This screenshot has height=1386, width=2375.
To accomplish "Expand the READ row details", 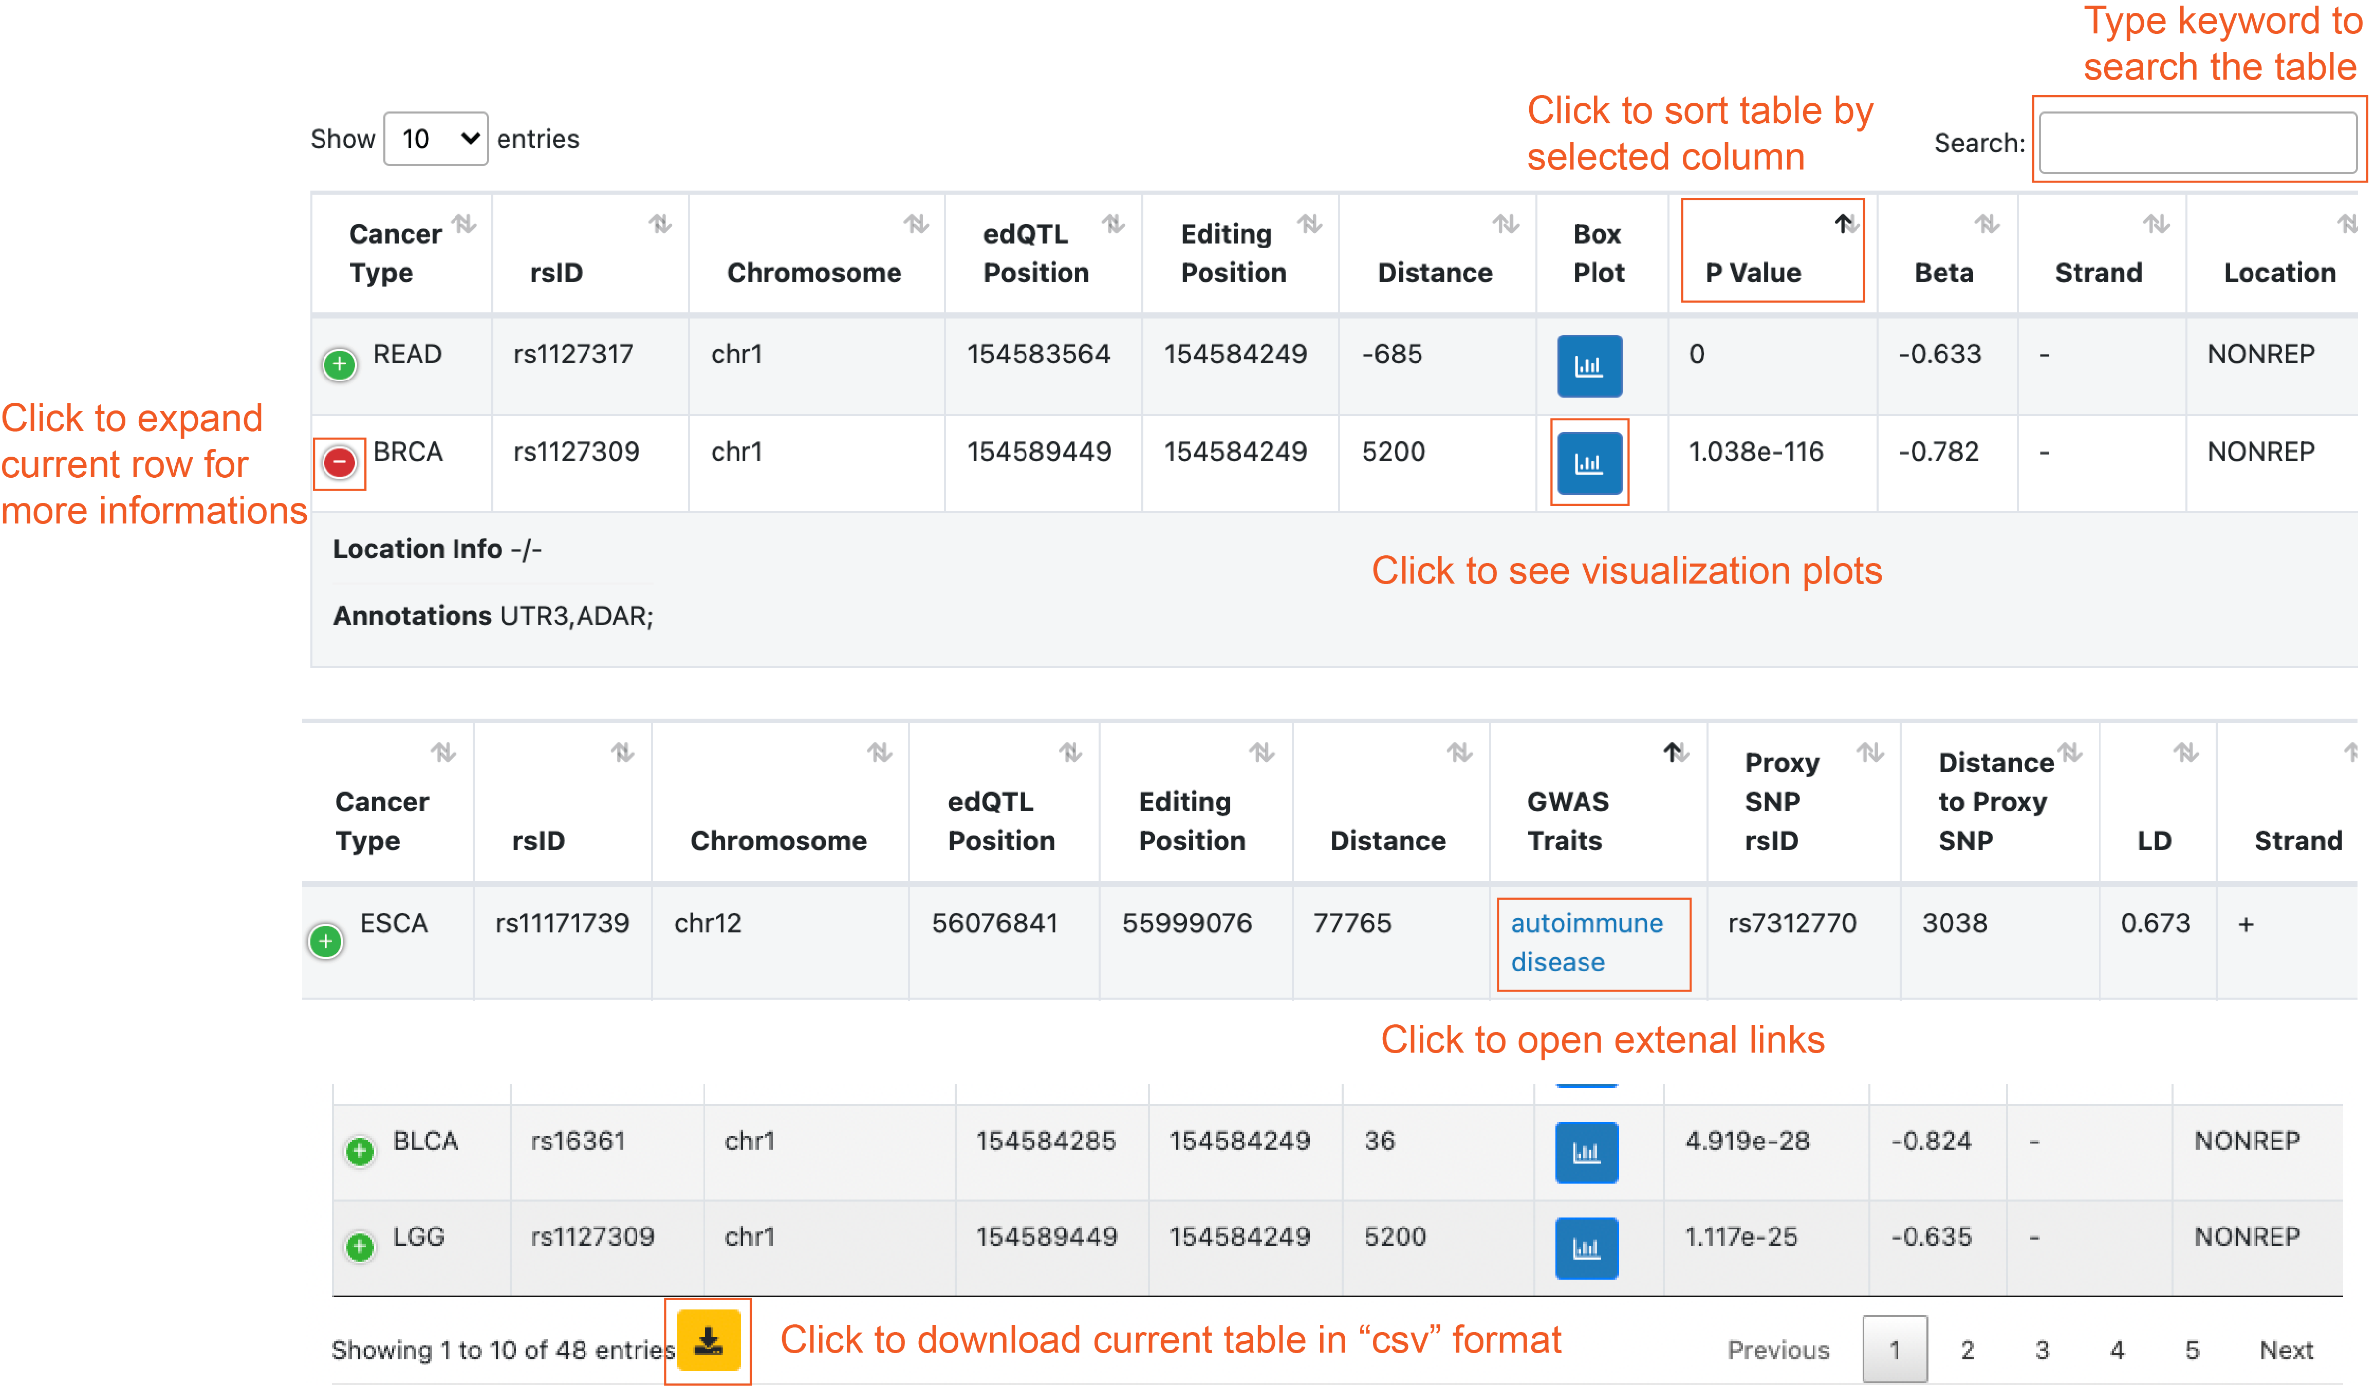I will click(x=339, y=365).
